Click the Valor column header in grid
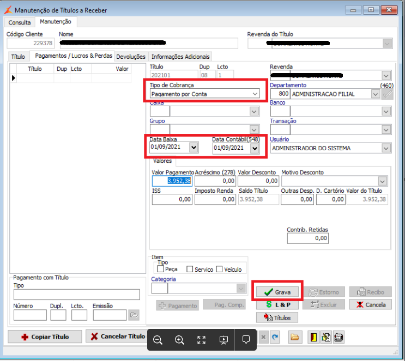The image size is (405, 361). pyautogui.click(x=112, y=69)
